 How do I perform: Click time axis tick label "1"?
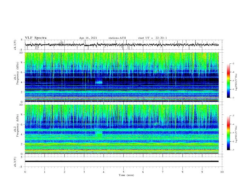coord(45,172)
